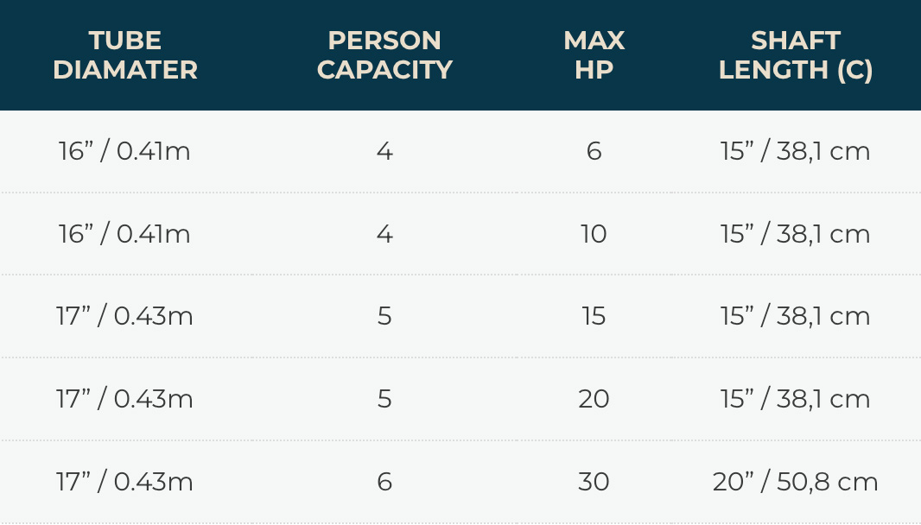Select the Max HP value 6

594,152
